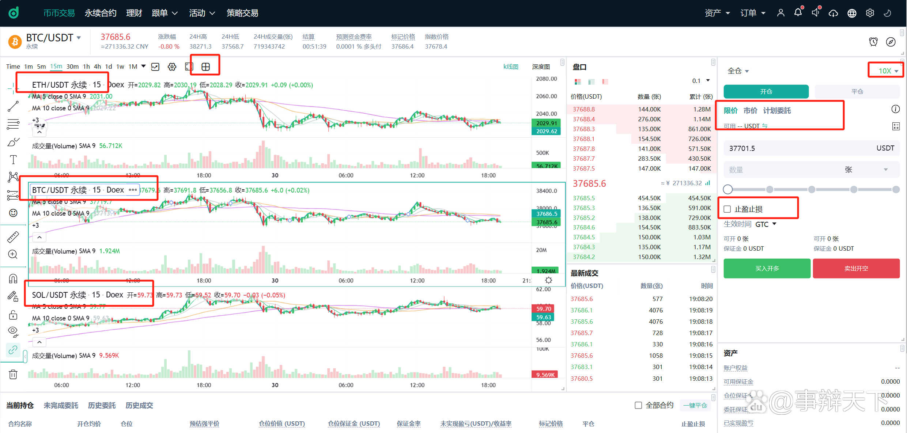Click the cloud download icon
The image size is (907, 433).
click(834, 13)
